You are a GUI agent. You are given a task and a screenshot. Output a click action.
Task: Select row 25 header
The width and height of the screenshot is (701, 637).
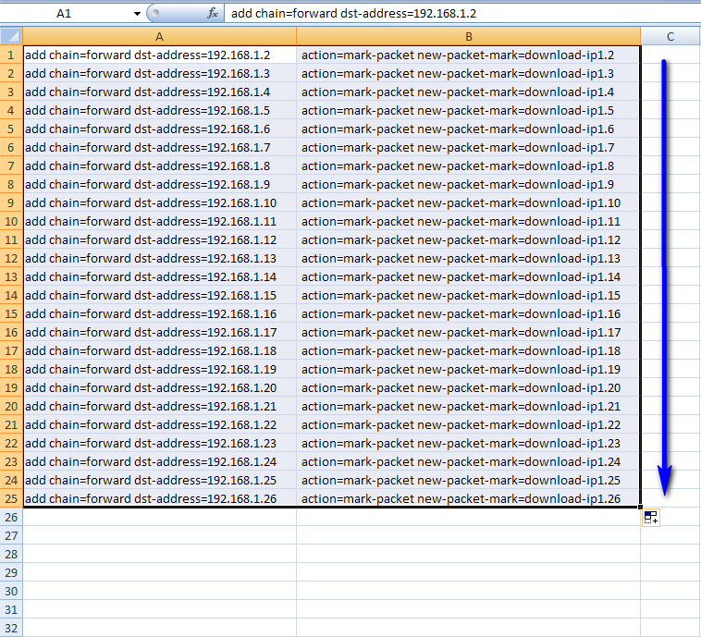11,498
